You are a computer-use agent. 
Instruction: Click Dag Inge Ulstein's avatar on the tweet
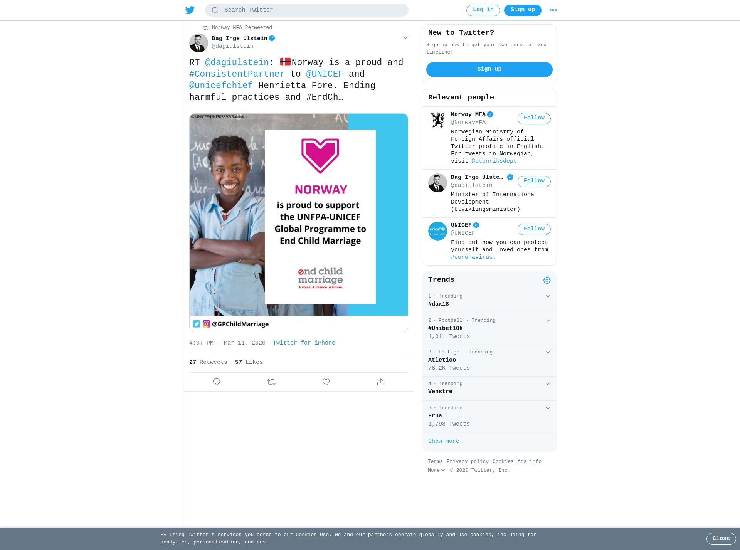pyautogui.click(x=198, y=43)
